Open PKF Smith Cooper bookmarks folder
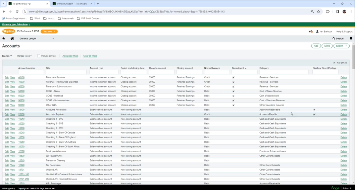Image resolution: width=355 pixels, height=190 pixels. point(89,18)
